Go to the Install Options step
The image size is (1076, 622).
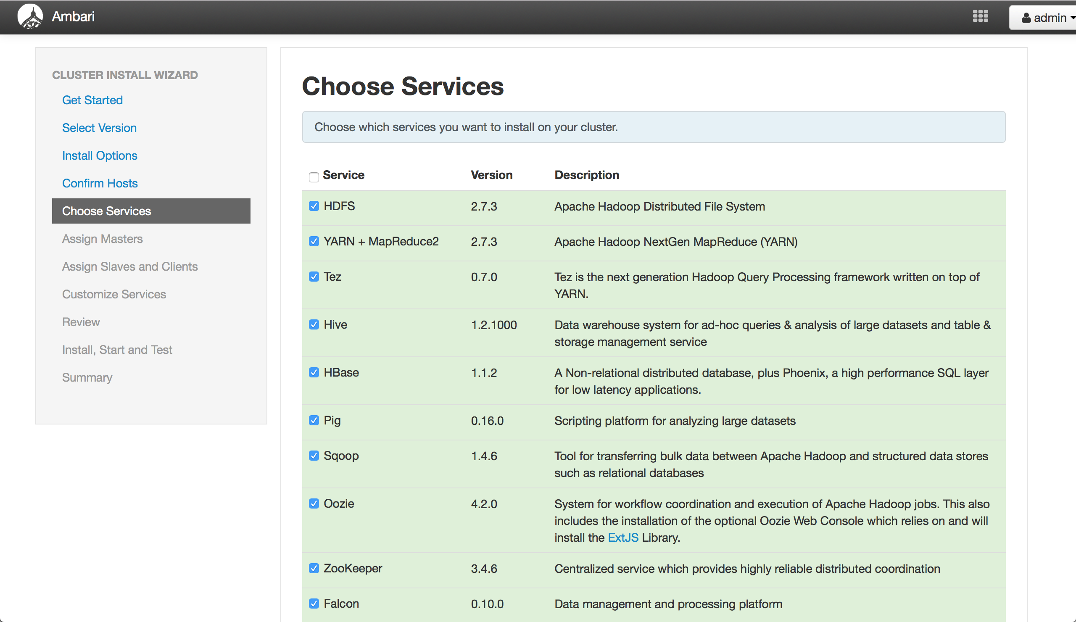tap(100, 155)
